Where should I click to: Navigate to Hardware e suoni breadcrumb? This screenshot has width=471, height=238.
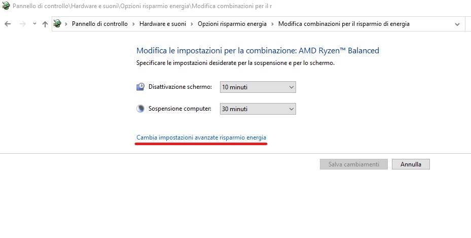point(163,24)
